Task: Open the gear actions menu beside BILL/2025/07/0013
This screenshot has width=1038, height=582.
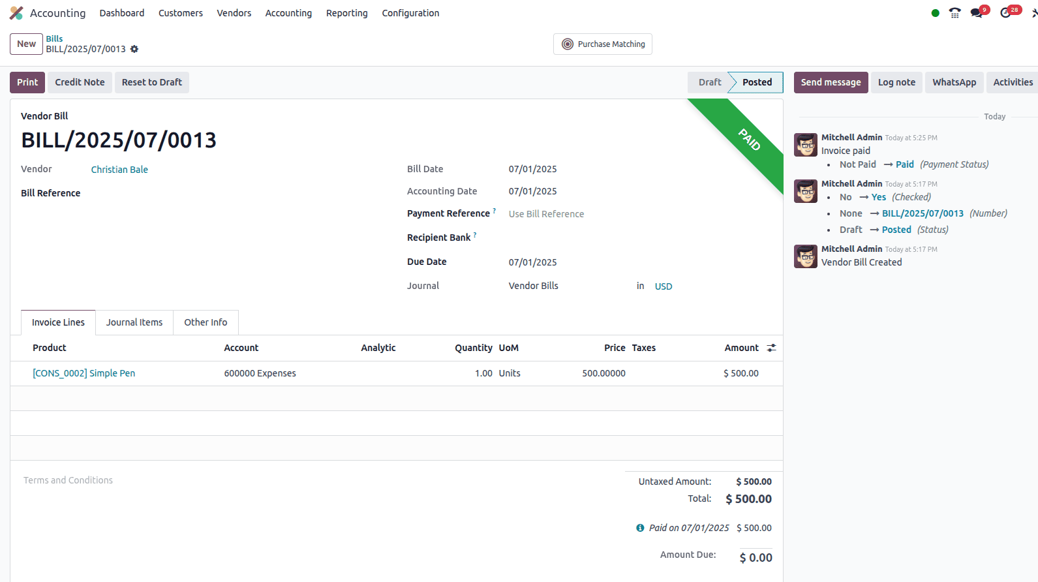Action: 134,49
